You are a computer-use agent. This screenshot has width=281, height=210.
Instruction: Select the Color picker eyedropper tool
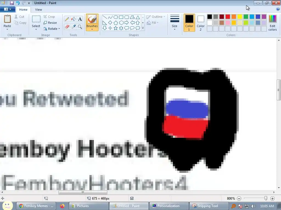pyautogui.click(x=74, y=27)
